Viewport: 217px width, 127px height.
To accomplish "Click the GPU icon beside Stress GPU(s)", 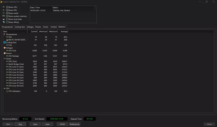I will [x=4, y=22].
